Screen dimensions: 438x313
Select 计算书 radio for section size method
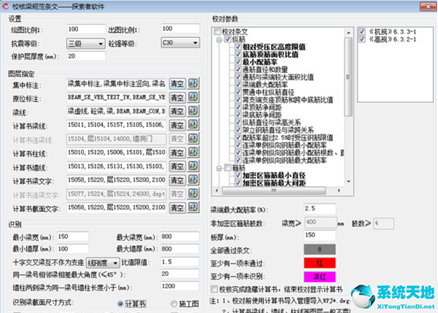[x=120, y=304]
